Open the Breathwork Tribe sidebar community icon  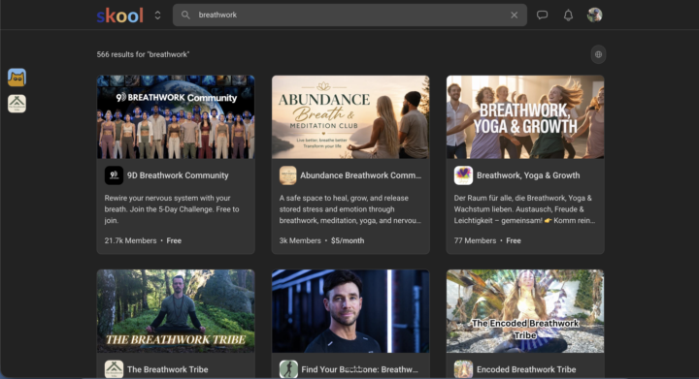tap(17, 104)
